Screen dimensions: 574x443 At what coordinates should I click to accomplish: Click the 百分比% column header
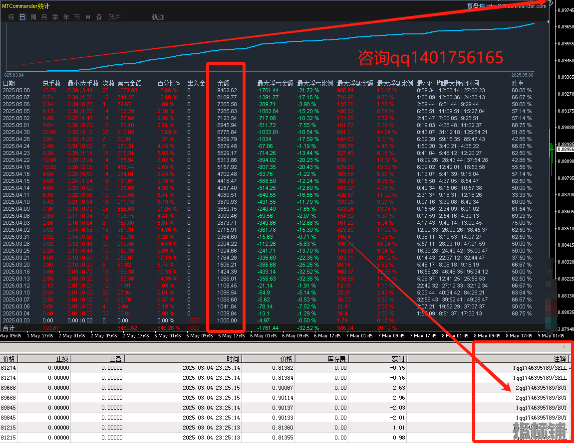coord(169,83)
